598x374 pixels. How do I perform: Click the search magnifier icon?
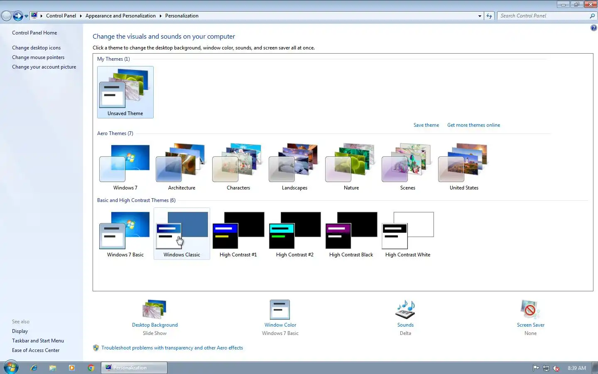tap(592, 16)
